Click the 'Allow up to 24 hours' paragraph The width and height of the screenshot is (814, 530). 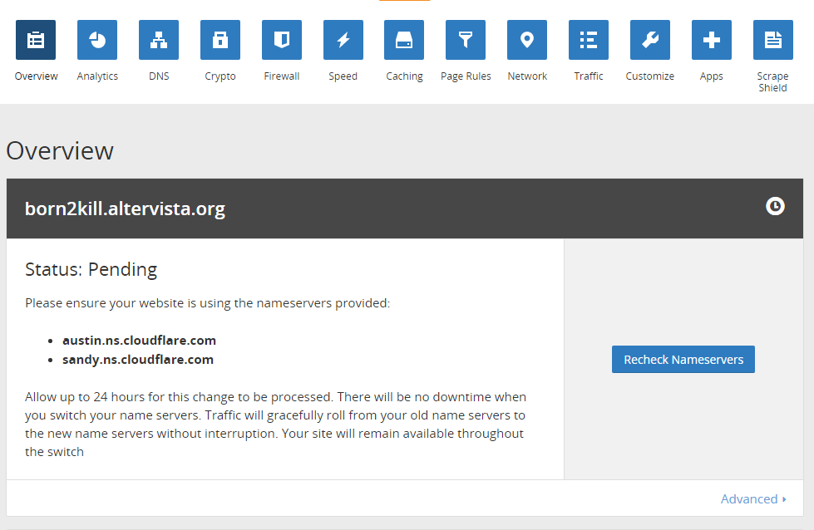[x=276, y=424]
